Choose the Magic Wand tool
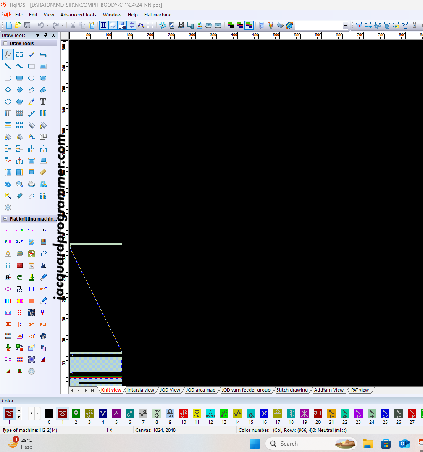 pyautogui.click(x=8, y=196)
